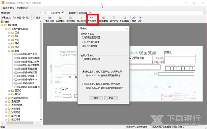Open the 帮助 book icon
The height and width of the screenshot is (129, 207).
pyautogui.click(x=134, y=19)
